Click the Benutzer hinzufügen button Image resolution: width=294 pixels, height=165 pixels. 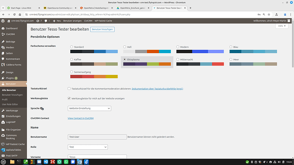(x=102, y=29)
